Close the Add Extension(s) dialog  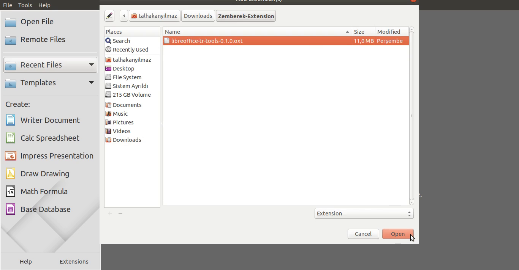413,1
